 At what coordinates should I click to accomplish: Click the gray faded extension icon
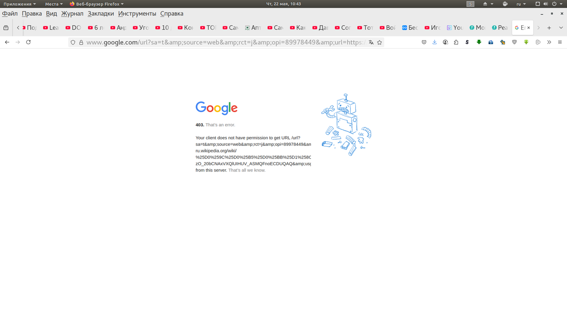coord(538,42)
